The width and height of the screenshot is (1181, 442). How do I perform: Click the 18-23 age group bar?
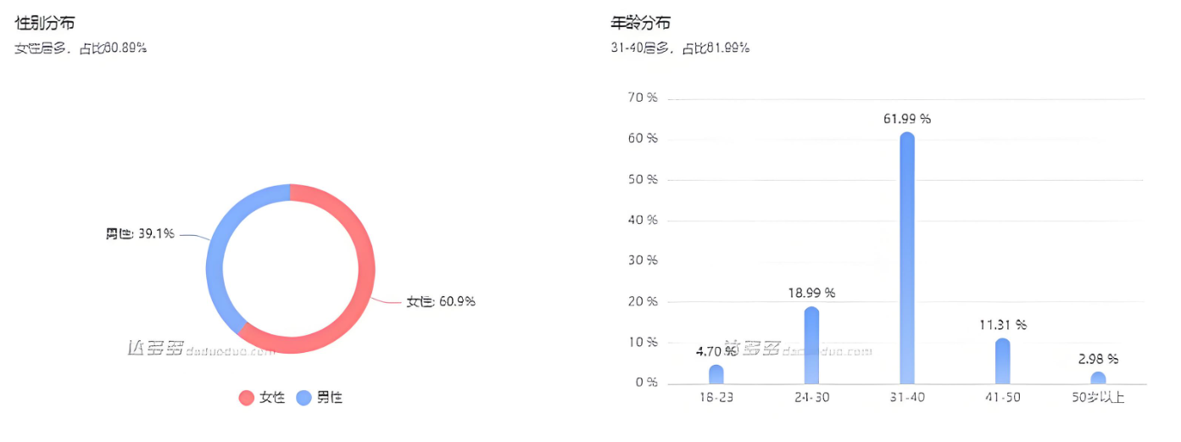coord(716,374)
